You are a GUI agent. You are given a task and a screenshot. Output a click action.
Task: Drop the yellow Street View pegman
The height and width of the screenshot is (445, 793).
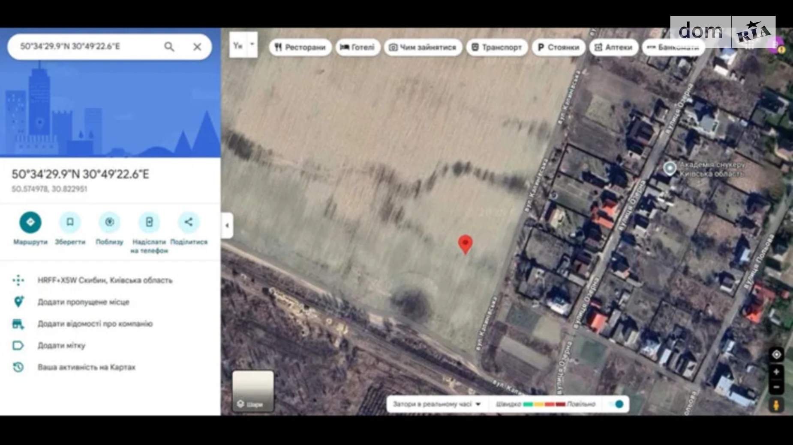pos(776,404)
